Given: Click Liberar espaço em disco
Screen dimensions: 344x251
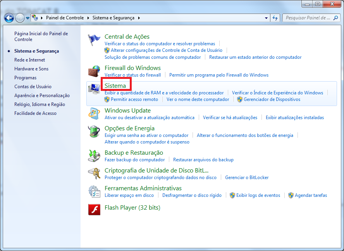Looking at the screenshot, I should click(x=129, y=195).
